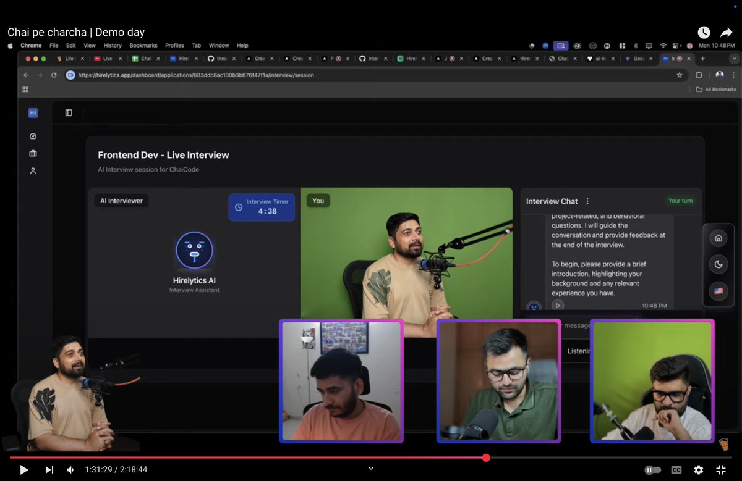Click the AI Interviewer label
This screenshot has height=481, width=742.
[x=121, y=201]
